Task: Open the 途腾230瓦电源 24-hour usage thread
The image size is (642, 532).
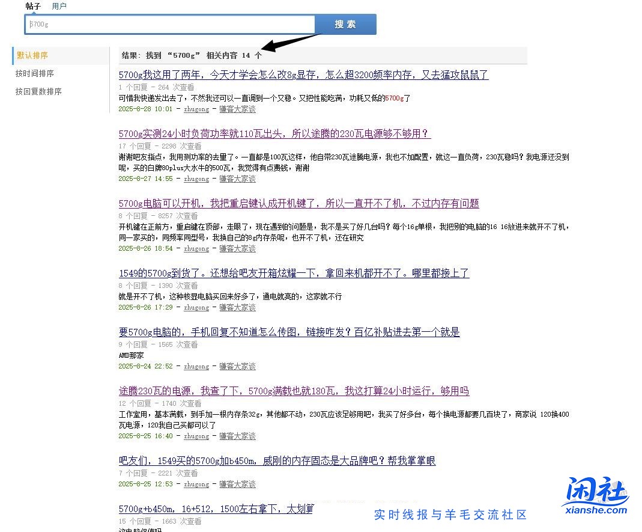Action: [x=294, y=391]
